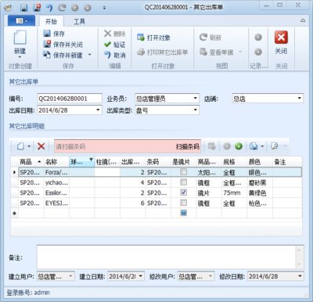313x302 pixels.
Task: Click the 新建 new document icon
Action: click(20, 38)
